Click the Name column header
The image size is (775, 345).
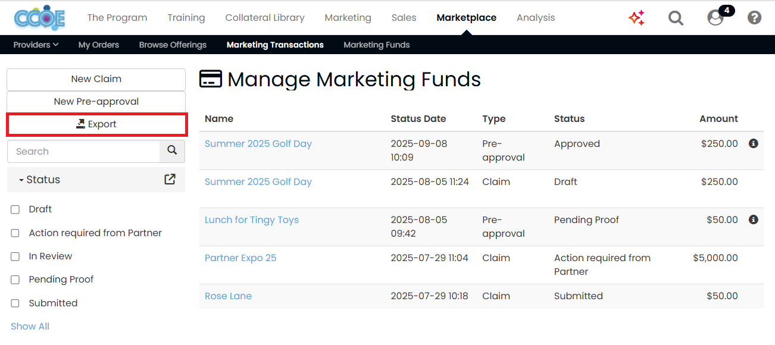tap(219, 118)
